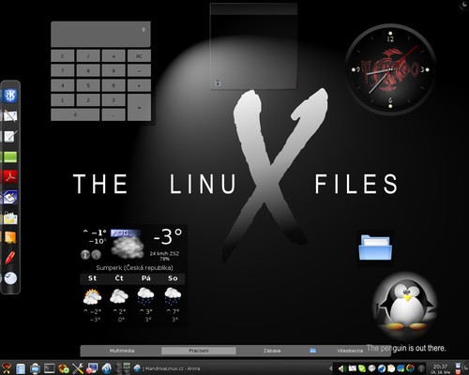Open the clipboard icon in the system tray

[391, 368]
